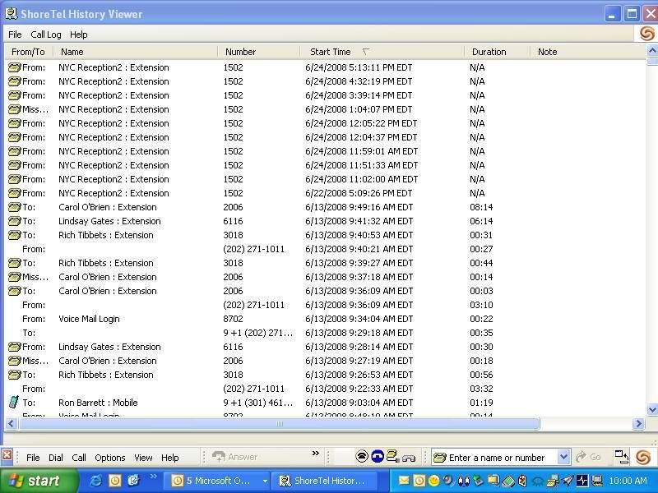
Task: Click the vertical scrollbar down arrow
Action: click(x=652, y=409)
